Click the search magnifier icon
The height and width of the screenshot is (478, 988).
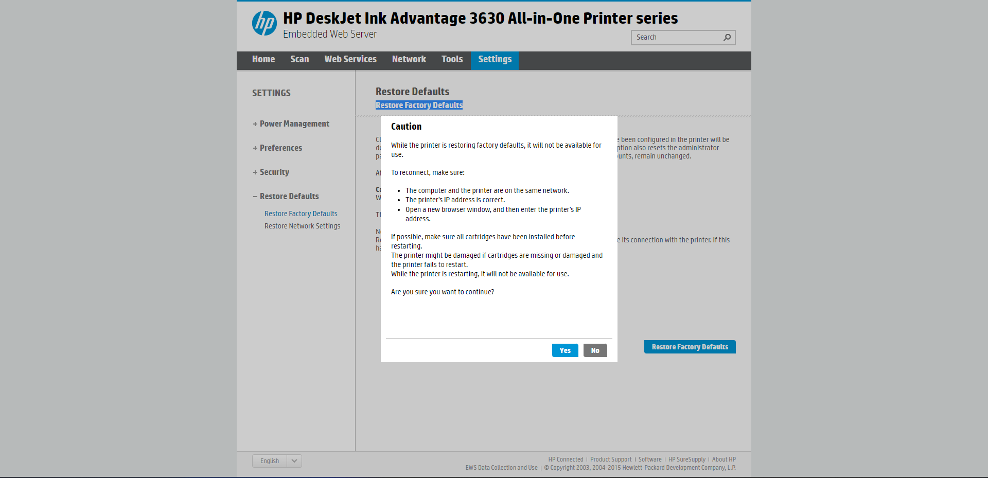tap(727, 38)
